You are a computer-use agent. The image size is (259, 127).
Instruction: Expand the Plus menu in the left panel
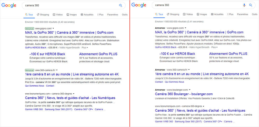point(100,14)
